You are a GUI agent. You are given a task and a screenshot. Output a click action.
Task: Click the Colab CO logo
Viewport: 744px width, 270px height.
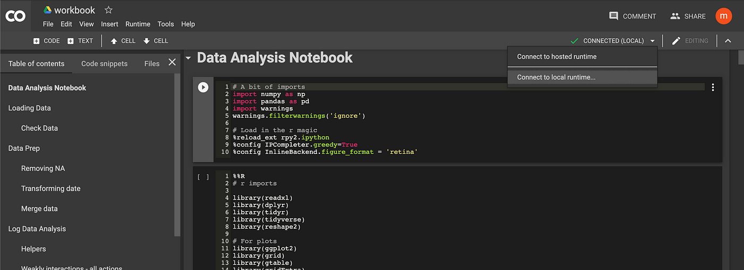[x=15, y=16]
